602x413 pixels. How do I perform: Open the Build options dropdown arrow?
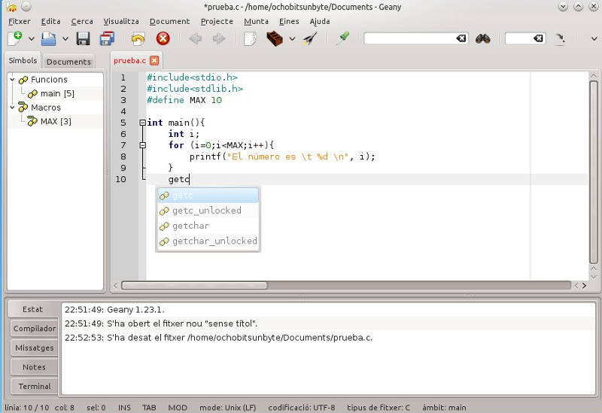(x=292, y=39)
